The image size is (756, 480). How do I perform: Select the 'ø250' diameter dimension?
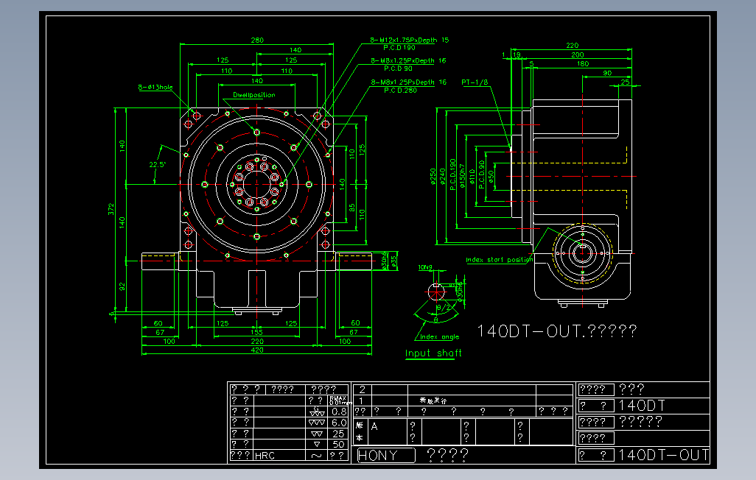point(433,177)
